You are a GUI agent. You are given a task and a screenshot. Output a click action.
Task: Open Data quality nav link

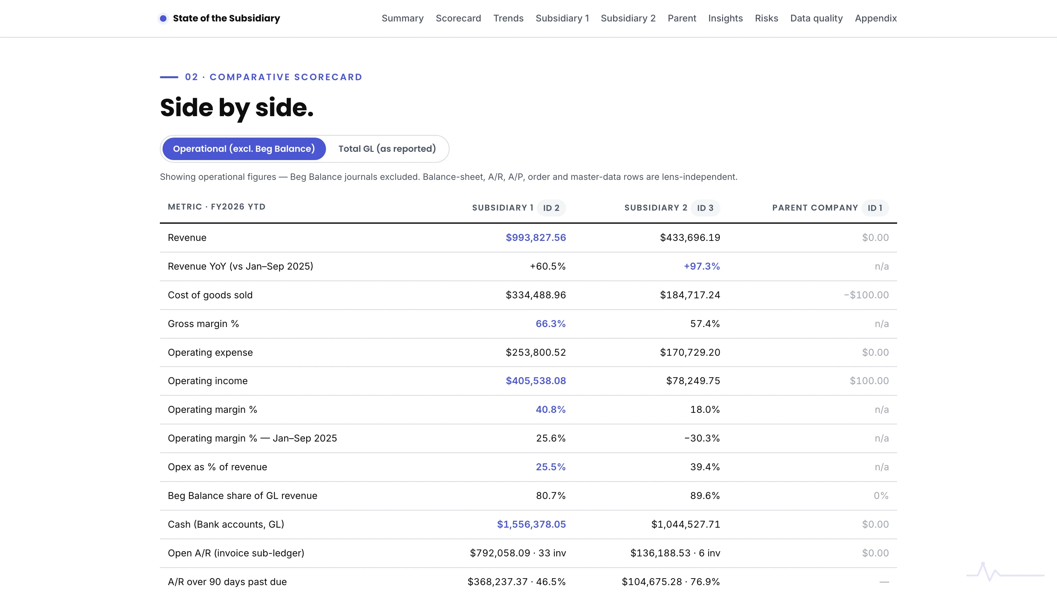[x=816, y=18]
